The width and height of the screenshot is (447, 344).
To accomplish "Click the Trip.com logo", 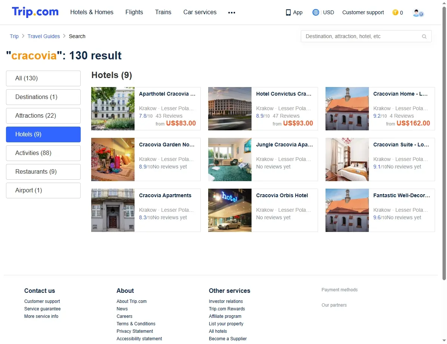I will [x=35, y=12].
